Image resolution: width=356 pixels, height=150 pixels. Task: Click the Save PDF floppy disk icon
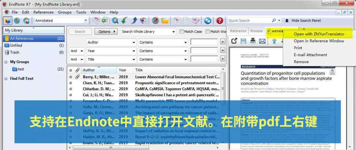[243, 41]
